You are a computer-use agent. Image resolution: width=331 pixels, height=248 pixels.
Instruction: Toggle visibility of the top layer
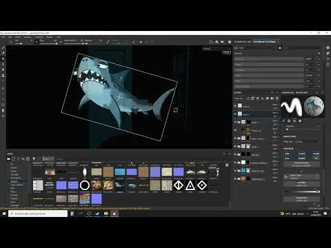click(235, 106)
